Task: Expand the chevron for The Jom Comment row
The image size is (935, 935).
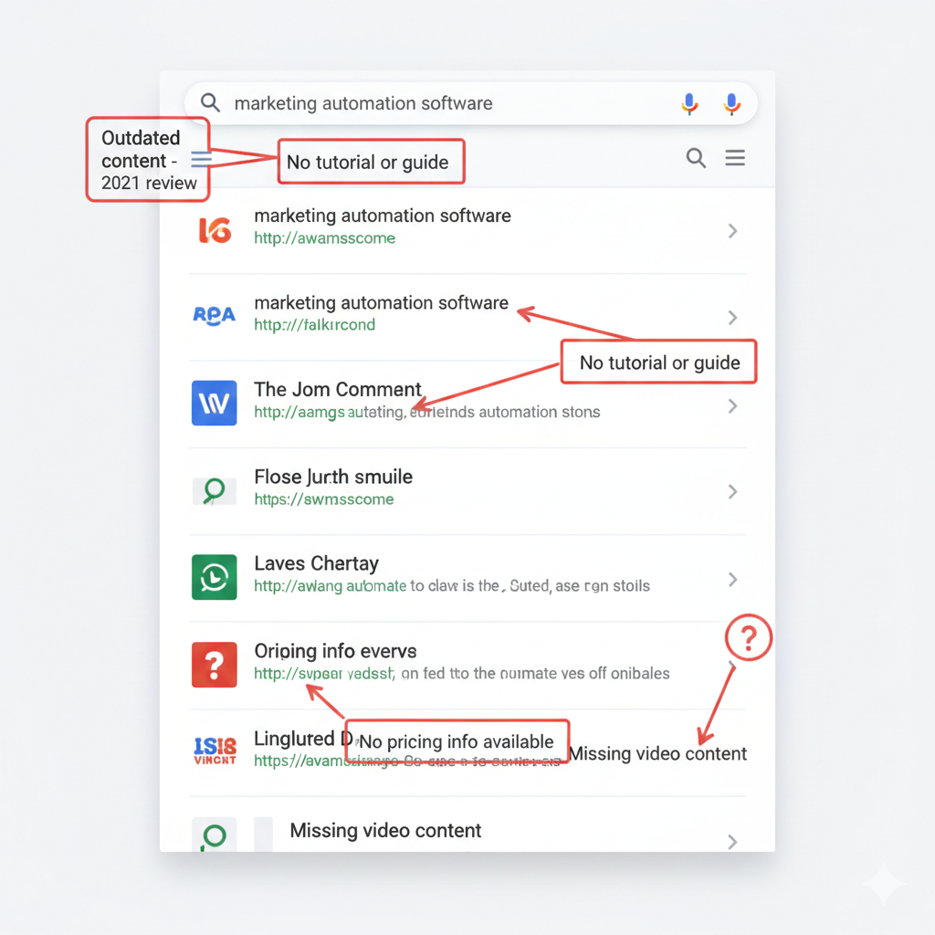Action: pos(732,405)
